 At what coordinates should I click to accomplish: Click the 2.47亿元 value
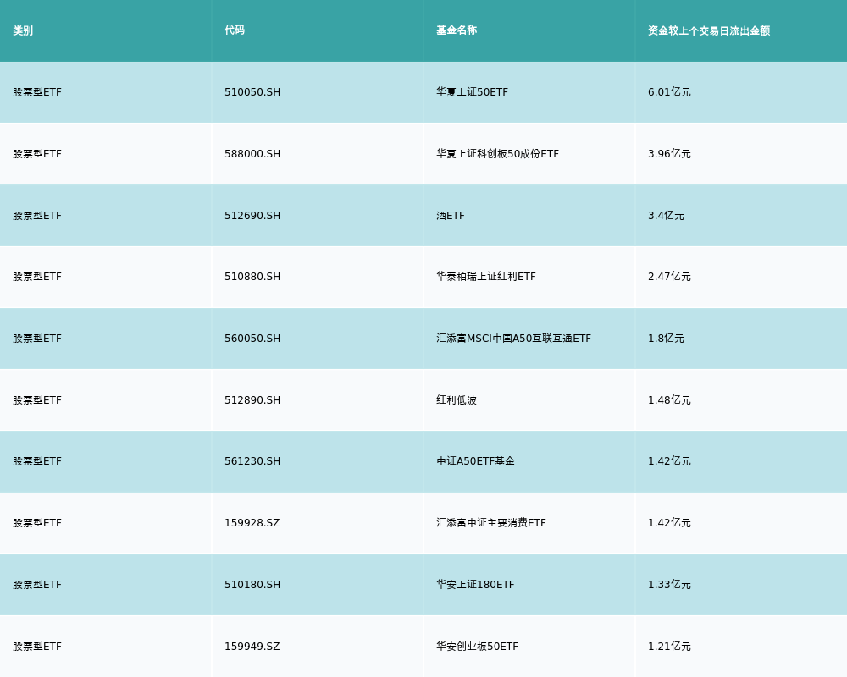tap(669, 277)
